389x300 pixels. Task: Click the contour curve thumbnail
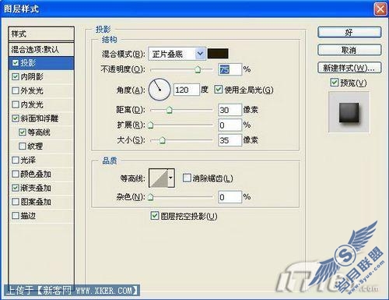pos(159,178)
